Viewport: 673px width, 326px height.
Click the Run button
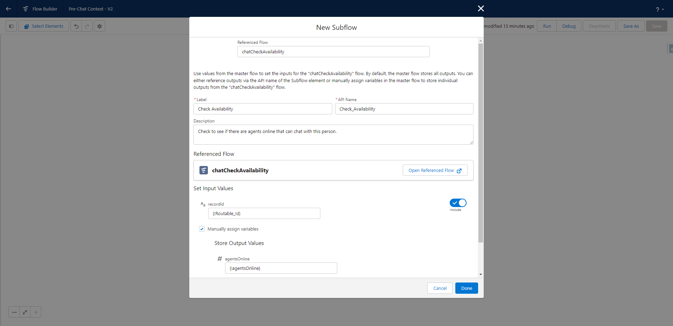[x=547, y=26]
